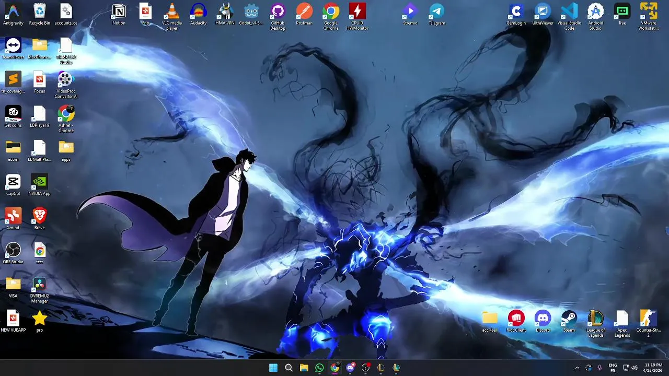Launch Ashref - Chrome profile shortcut

tap(66, 119)
